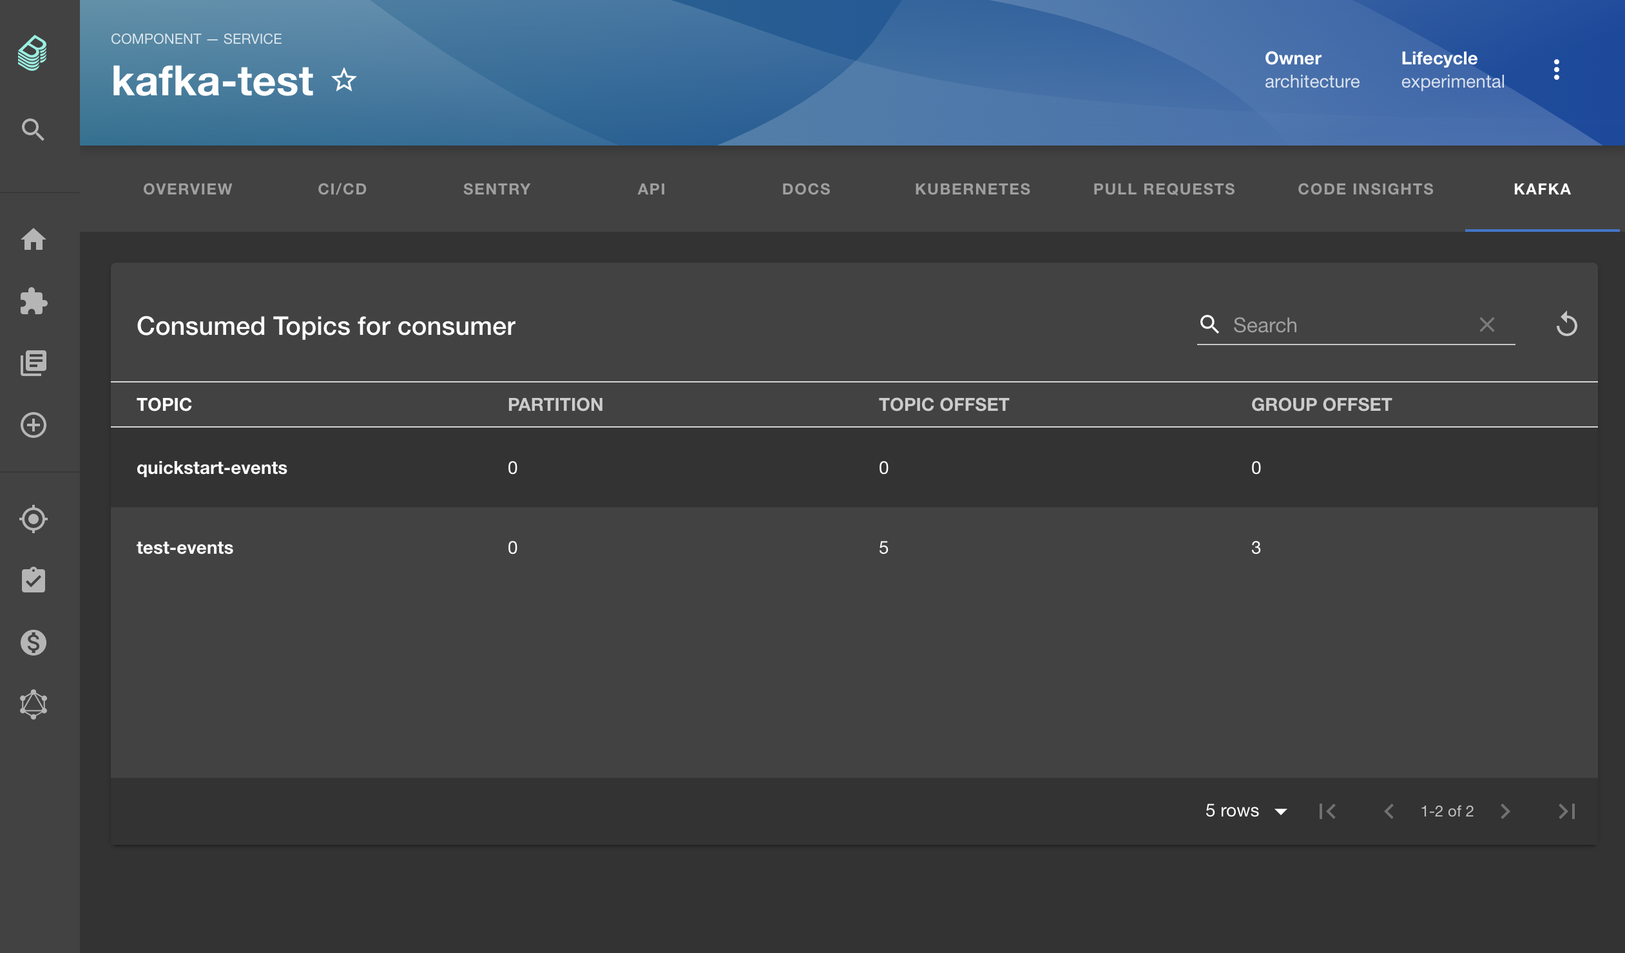This screenshot has height=953, width=1625.
Task: Refresh the consumed topics table
Action: click(1566, 324)
